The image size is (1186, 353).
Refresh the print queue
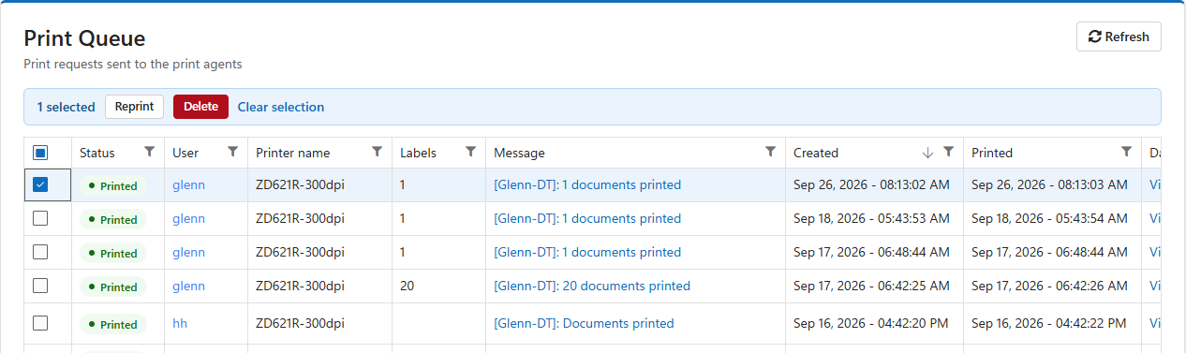point(1119,37)
